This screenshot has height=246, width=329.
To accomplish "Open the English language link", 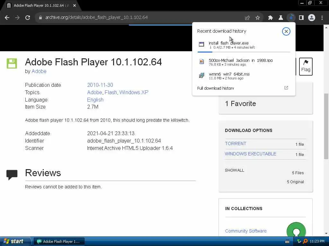I will click(95, 100).
